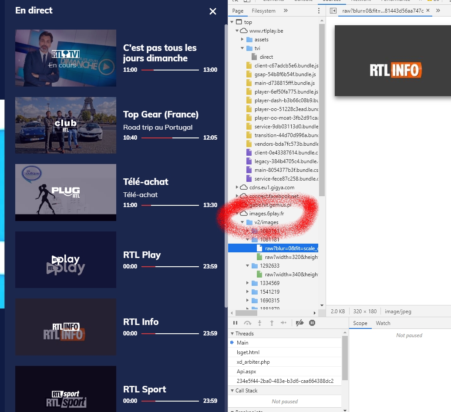Image resolution: width=451 pixels, height=412 pixels.
Task: Click the Top Gear (France) title
Action: point(161,114)
